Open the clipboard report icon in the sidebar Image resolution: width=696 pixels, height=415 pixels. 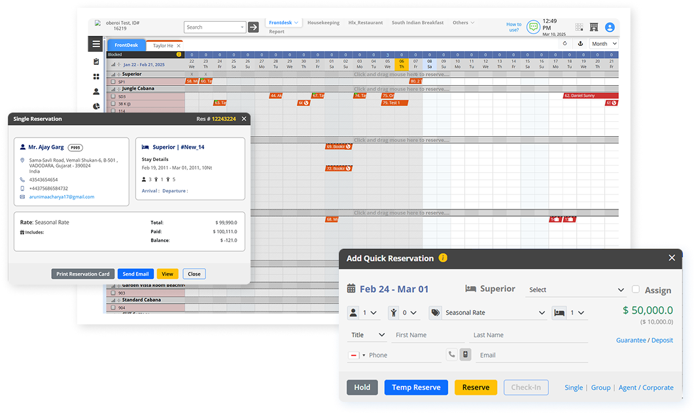[x=96, y=62]
